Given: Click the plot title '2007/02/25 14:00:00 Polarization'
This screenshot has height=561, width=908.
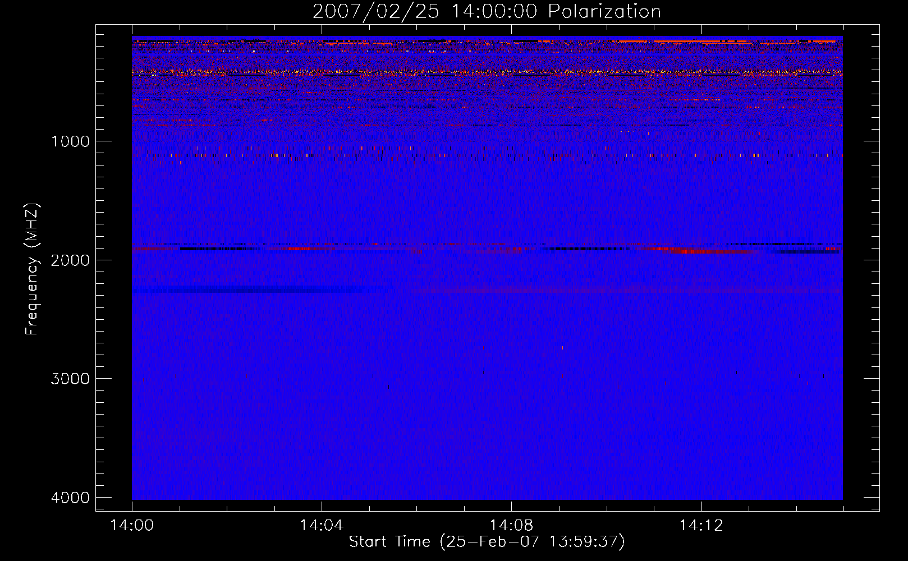Looking at the screenshot, I should click(487, 12).
